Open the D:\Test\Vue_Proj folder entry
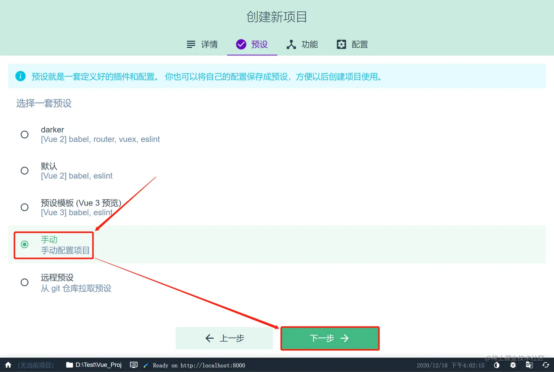The image size is (554, 372). coord(94,365)
